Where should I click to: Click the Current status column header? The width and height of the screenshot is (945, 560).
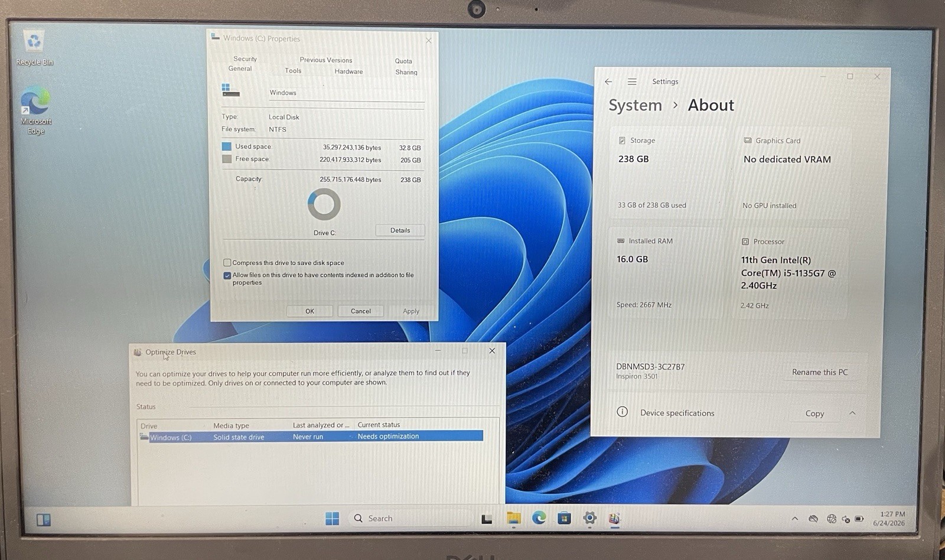click(379, 425)
